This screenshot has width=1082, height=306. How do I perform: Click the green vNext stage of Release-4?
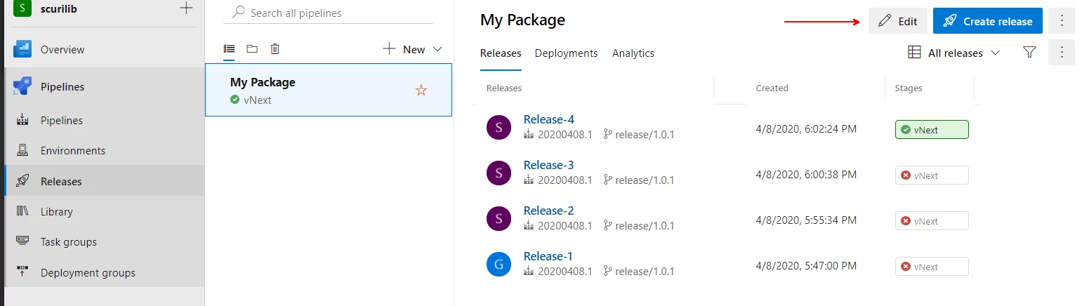[932, 130]
